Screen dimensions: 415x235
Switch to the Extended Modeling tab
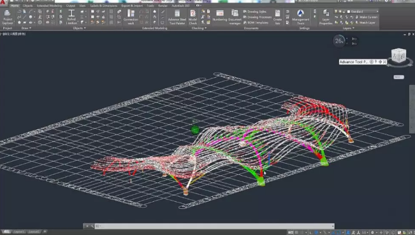(50, 6)
